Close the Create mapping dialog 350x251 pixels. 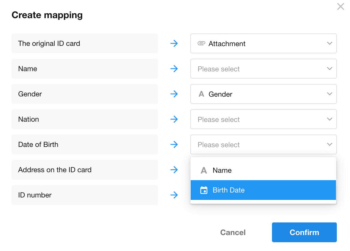tap(340, 7)
